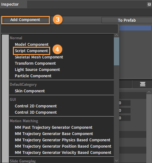Click the To Prefab button

[x=127, y=20]
